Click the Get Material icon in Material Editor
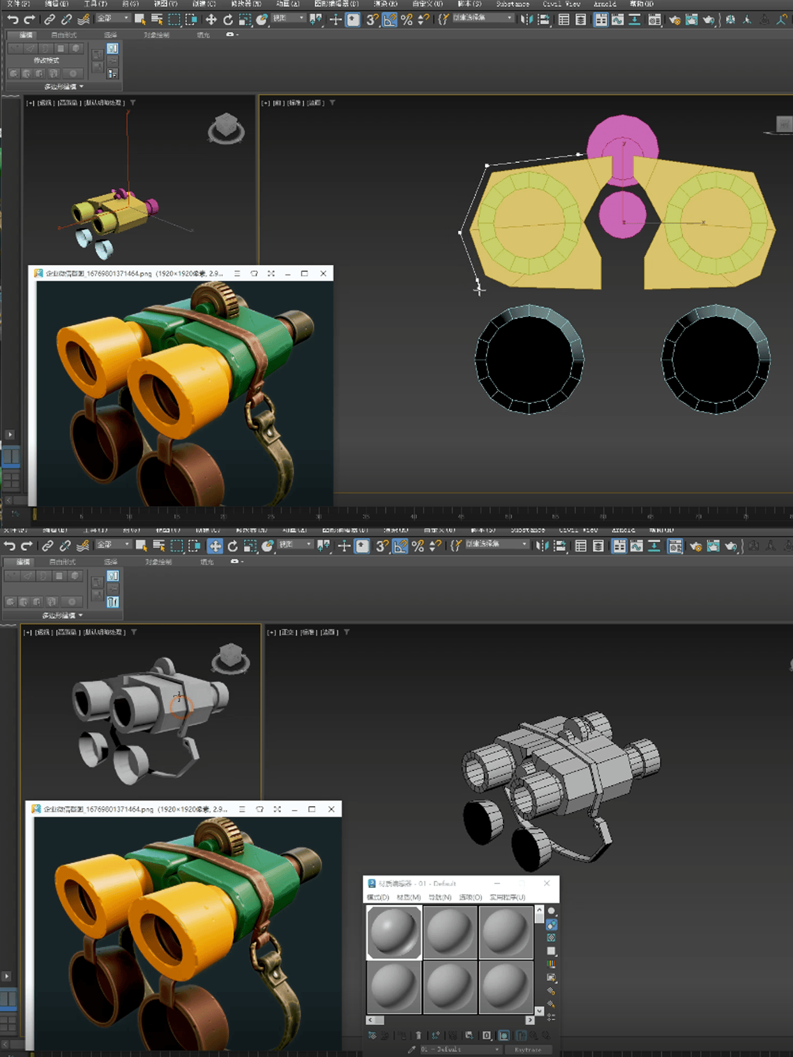 coord(372,1035)
